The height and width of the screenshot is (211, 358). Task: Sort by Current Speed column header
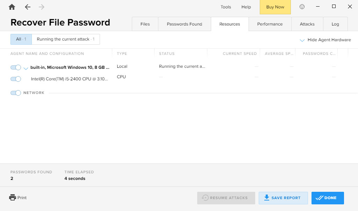point(239,54)
